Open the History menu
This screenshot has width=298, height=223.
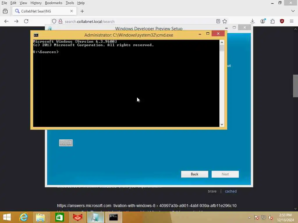(36, 3)
